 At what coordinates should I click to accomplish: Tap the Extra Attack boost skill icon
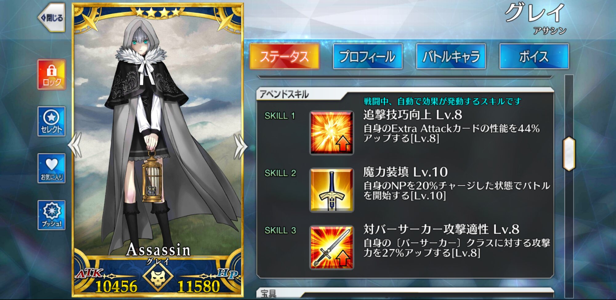[332, 133]
